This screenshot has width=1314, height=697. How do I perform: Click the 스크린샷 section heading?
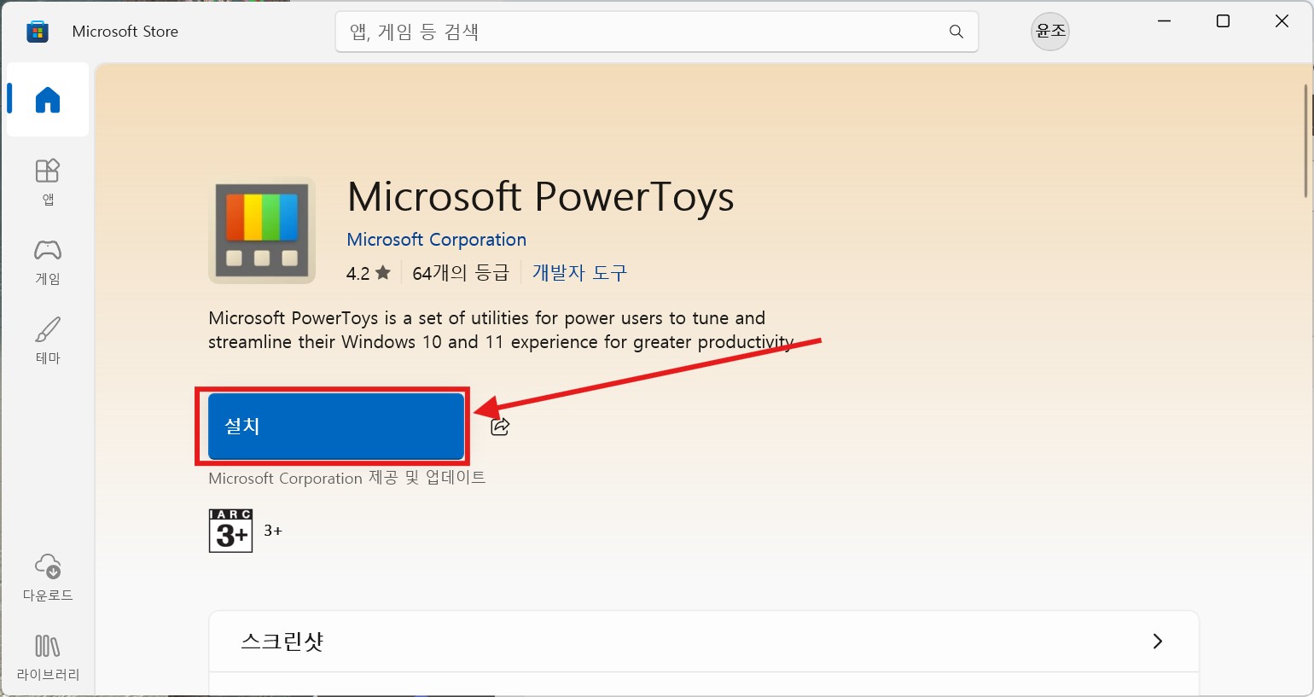coord(282,641)
